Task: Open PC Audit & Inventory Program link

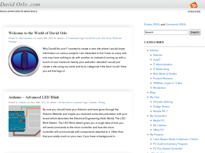Action: coord(170,144)
